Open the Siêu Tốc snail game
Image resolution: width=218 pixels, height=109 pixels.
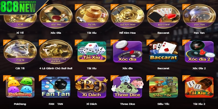click(163, 87)
